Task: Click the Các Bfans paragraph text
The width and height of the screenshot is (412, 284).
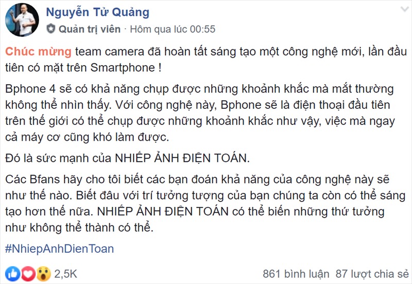Action: 205,203
